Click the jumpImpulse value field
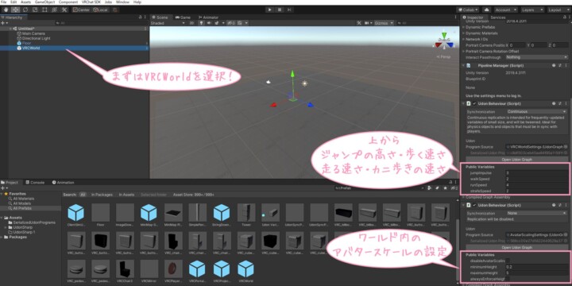Image resolution: width=572 pixels, height=286 pixels. click(536, 173)
